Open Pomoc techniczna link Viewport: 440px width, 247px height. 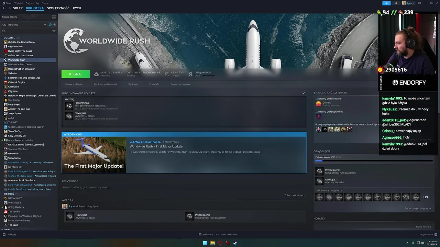[x=180, y=84]
